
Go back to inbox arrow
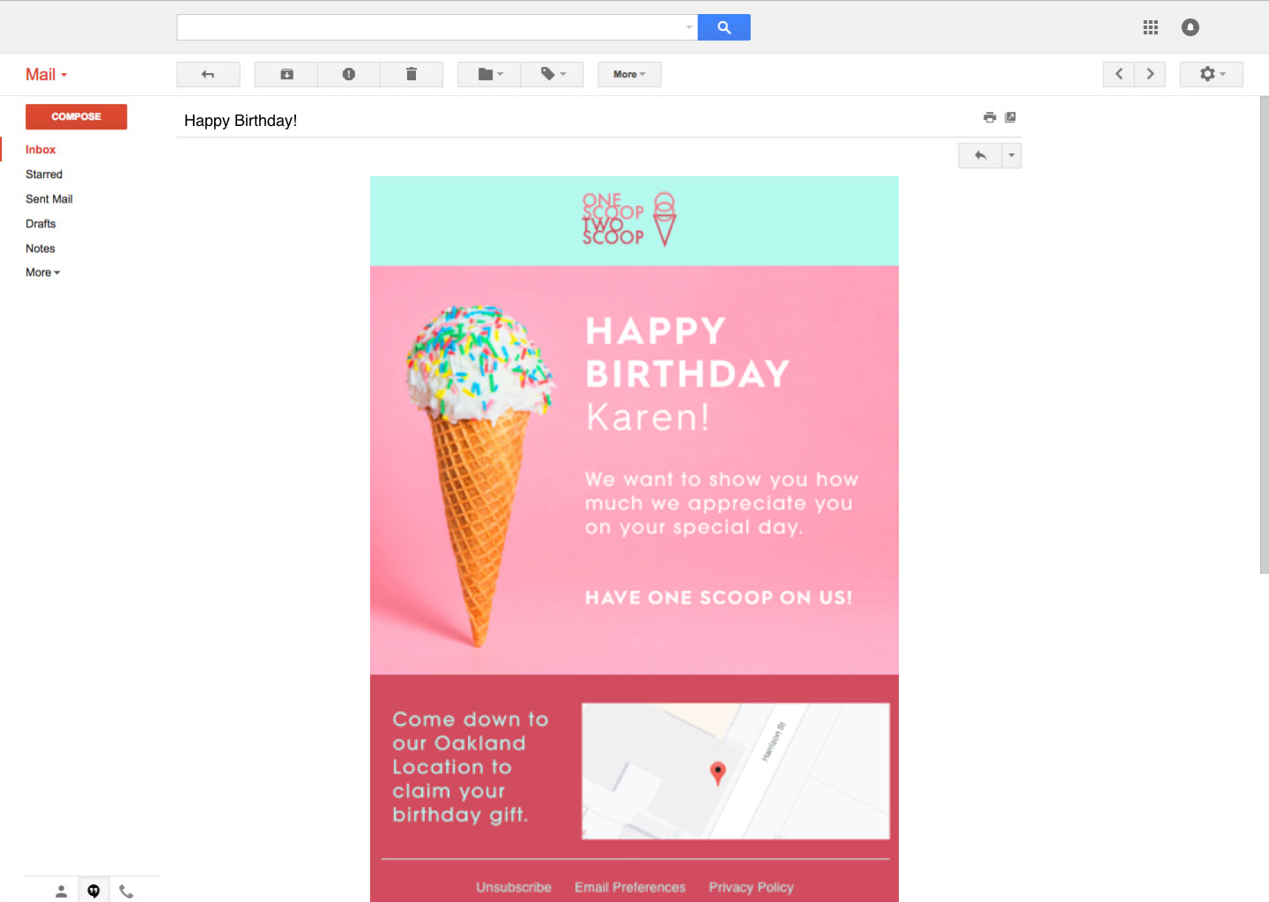point(208,74)
